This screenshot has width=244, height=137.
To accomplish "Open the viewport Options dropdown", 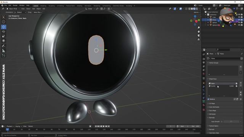I will pyautogui.click(x=197, y=12).
